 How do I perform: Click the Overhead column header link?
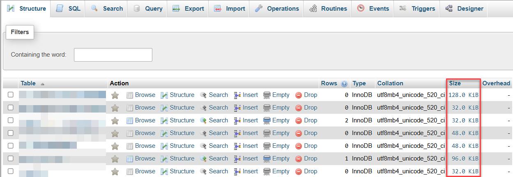[x=496, y=83]
